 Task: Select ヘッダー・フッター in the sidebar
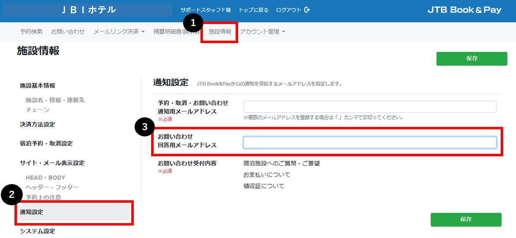click(52, 187)
